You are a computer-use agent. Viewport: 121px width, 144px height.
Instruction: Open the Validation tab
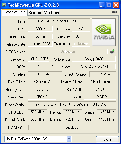(52, 13)
